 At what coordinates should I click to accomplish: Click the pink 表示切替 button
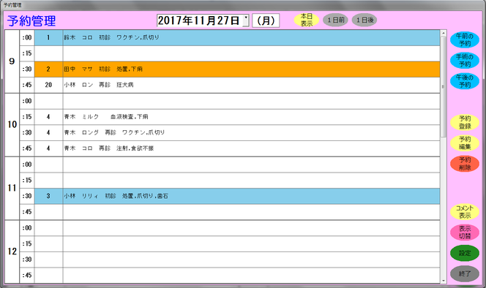[465, 232]
